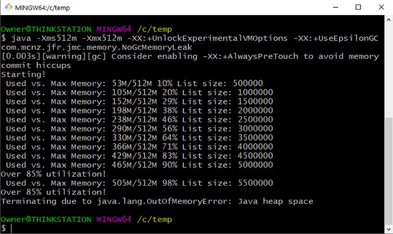The width and height of the screenshot is (393, 234).
Task: Minimize the MINGW64 terminal window
Action: pos(331,7)
